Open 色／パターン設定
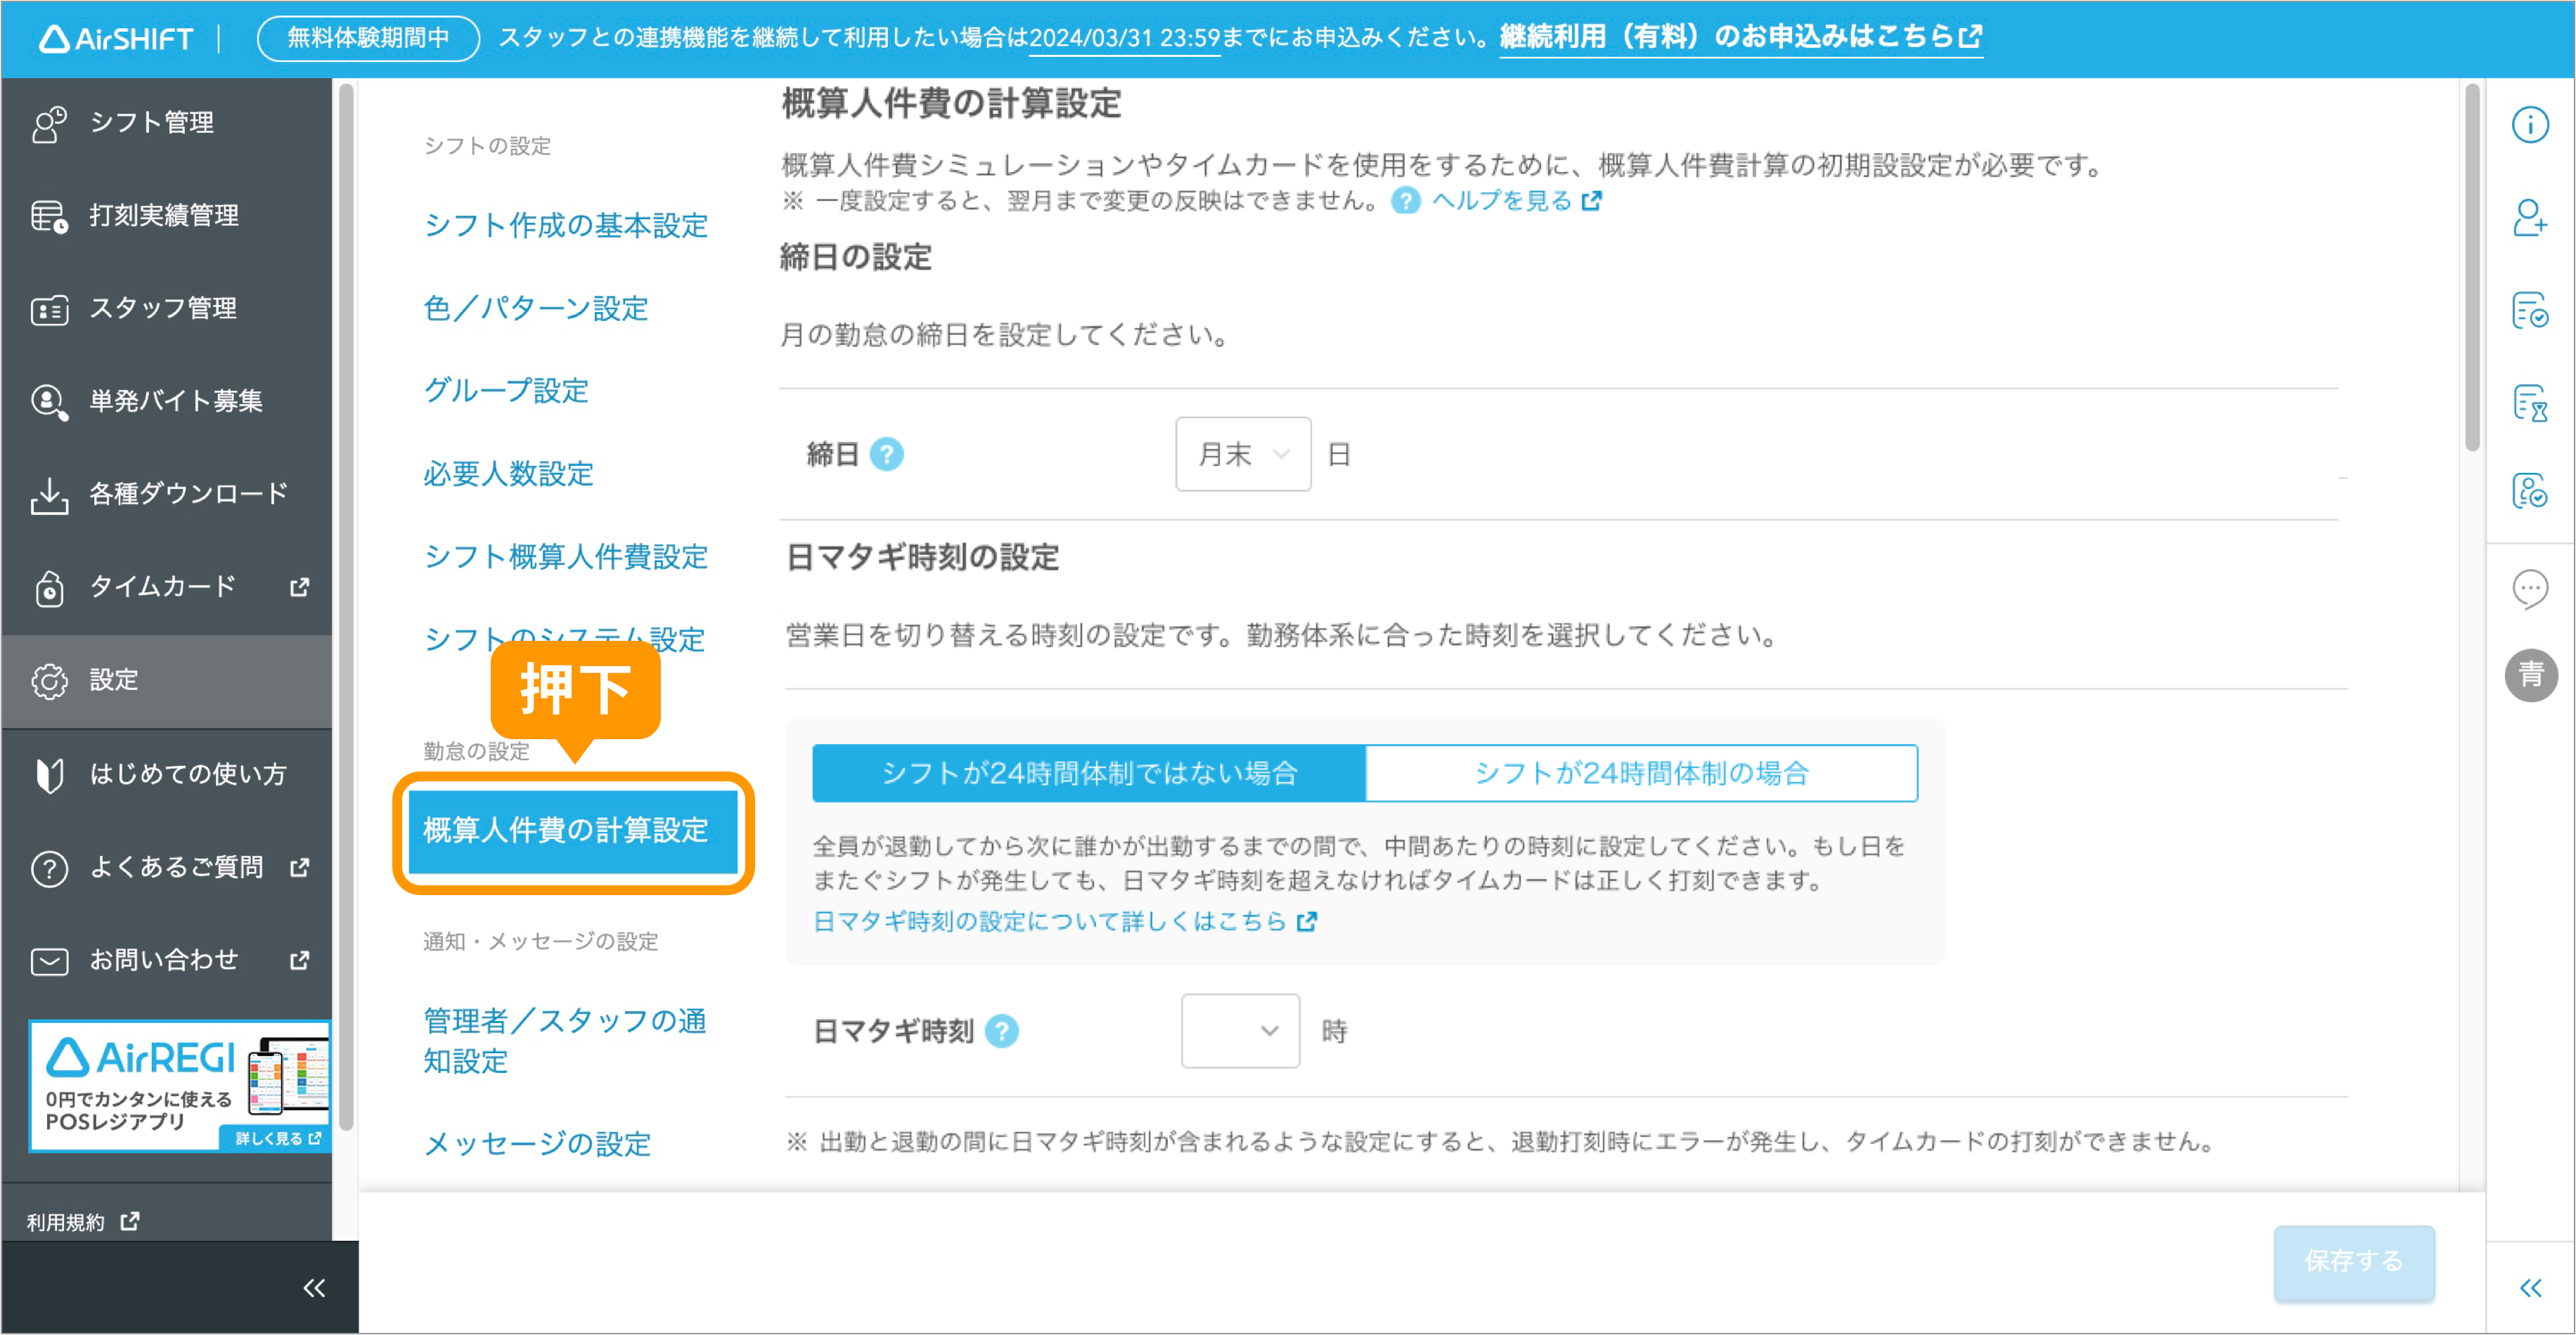The height and width of the screenshot is (1335, 2576). point(536,308)
